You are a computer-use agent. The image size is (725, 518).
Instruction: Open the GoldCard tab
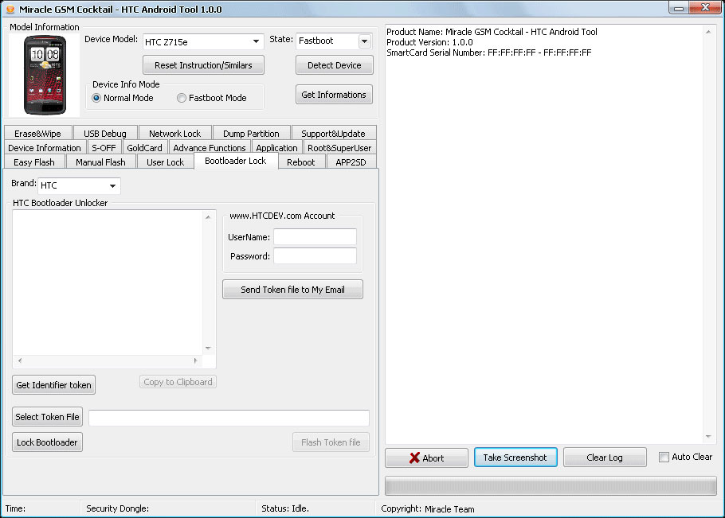coord(145,148)
